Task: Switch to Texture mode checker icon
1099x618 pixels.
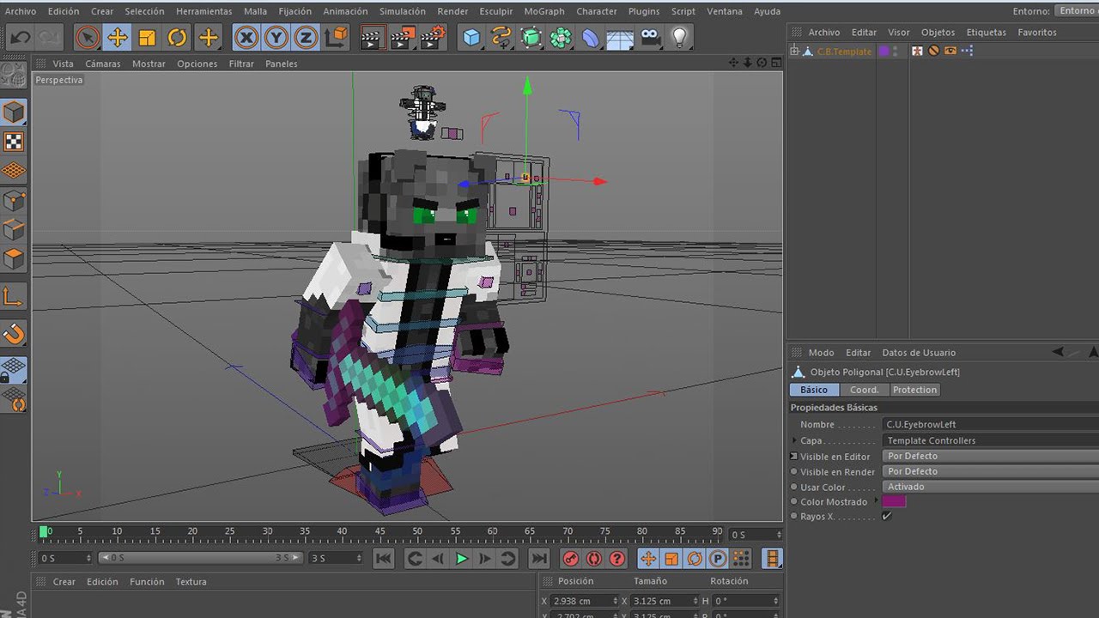Action: tap(14, 142)
